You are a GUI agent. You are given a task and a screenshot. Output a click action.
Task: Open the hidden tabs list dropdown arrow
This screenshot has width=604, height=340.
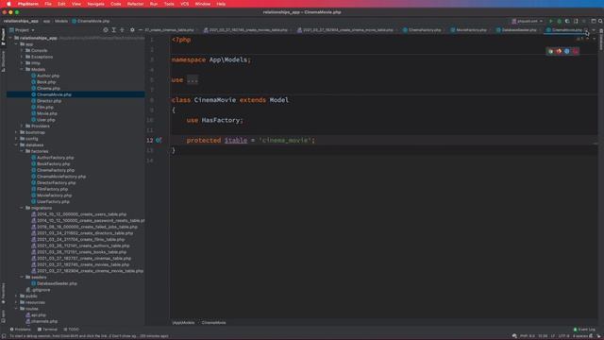594,30
